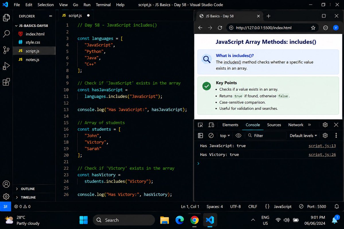Click the browser back arrow
The height and width of the screenshot is (229, 344).
pos(200,28)
